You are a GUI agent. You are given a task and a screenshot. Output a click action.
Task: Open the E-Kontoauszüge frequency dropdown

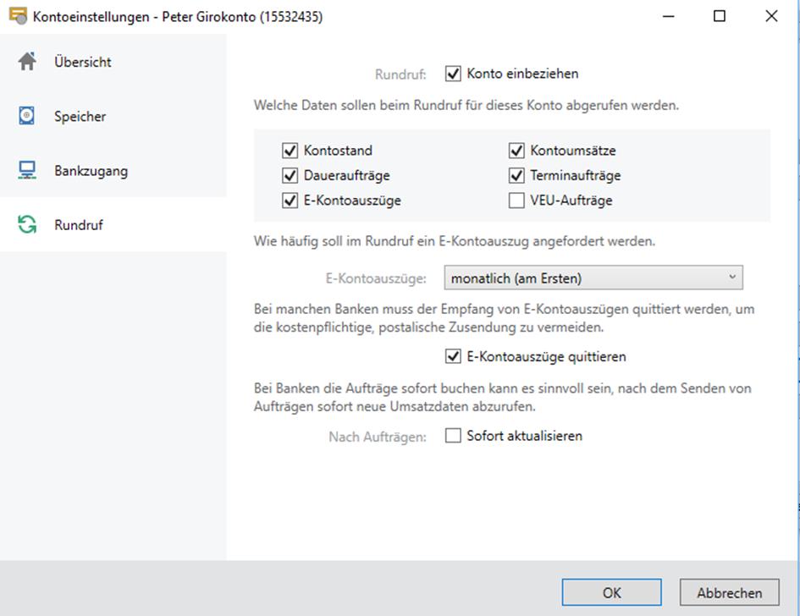pyautogui.click(x=593, y=278)
